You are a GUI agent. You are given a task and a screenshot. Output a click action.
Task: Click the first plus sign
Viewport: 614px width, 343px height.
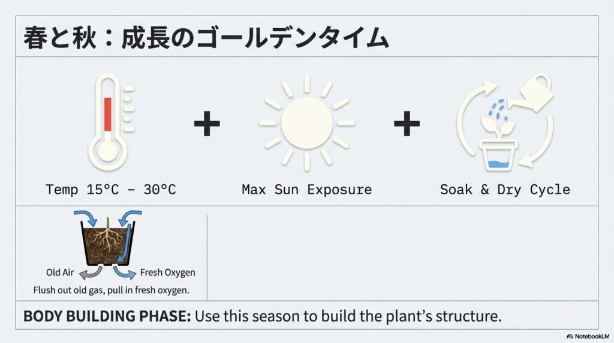(x=207, y=124)
